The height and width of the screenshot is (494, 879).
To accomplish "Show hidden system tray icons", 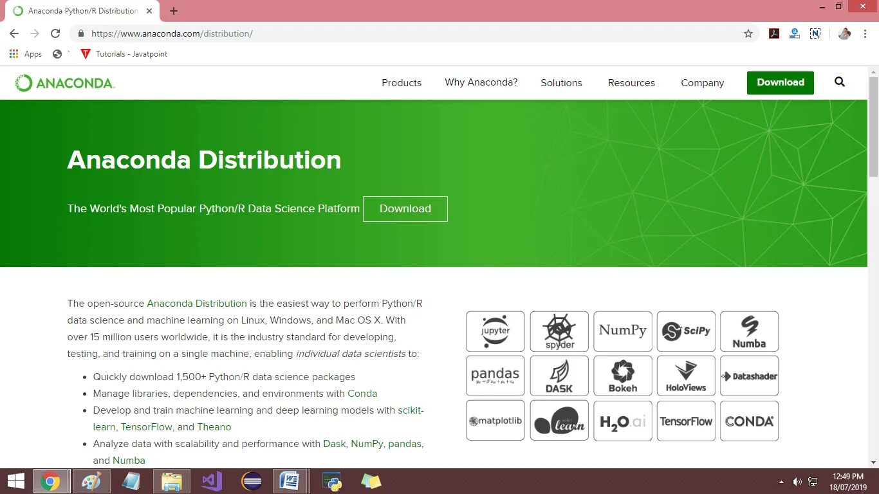I will click(781, 482).
